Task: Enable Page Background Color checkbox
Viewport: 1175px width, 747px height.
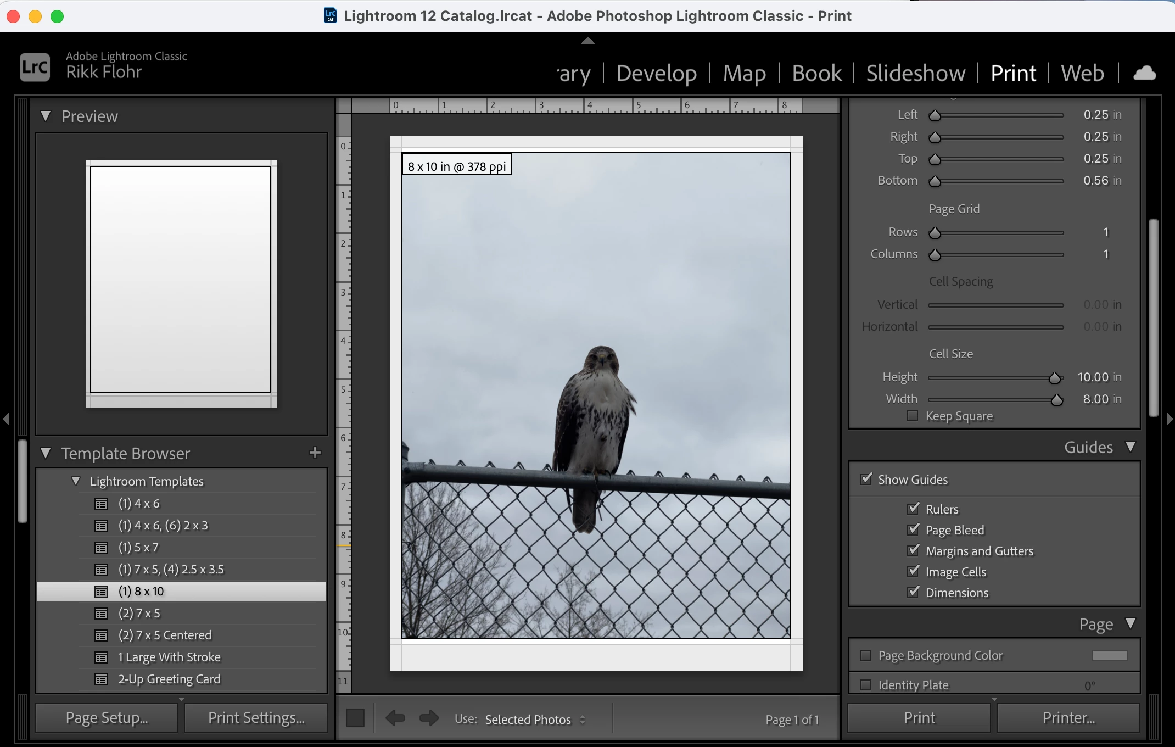Action: point(865,655)
